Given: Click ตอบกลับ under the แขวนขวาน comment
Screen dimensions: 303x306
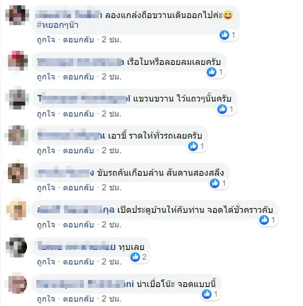Looking at the screenshot, I should point(79,114).
